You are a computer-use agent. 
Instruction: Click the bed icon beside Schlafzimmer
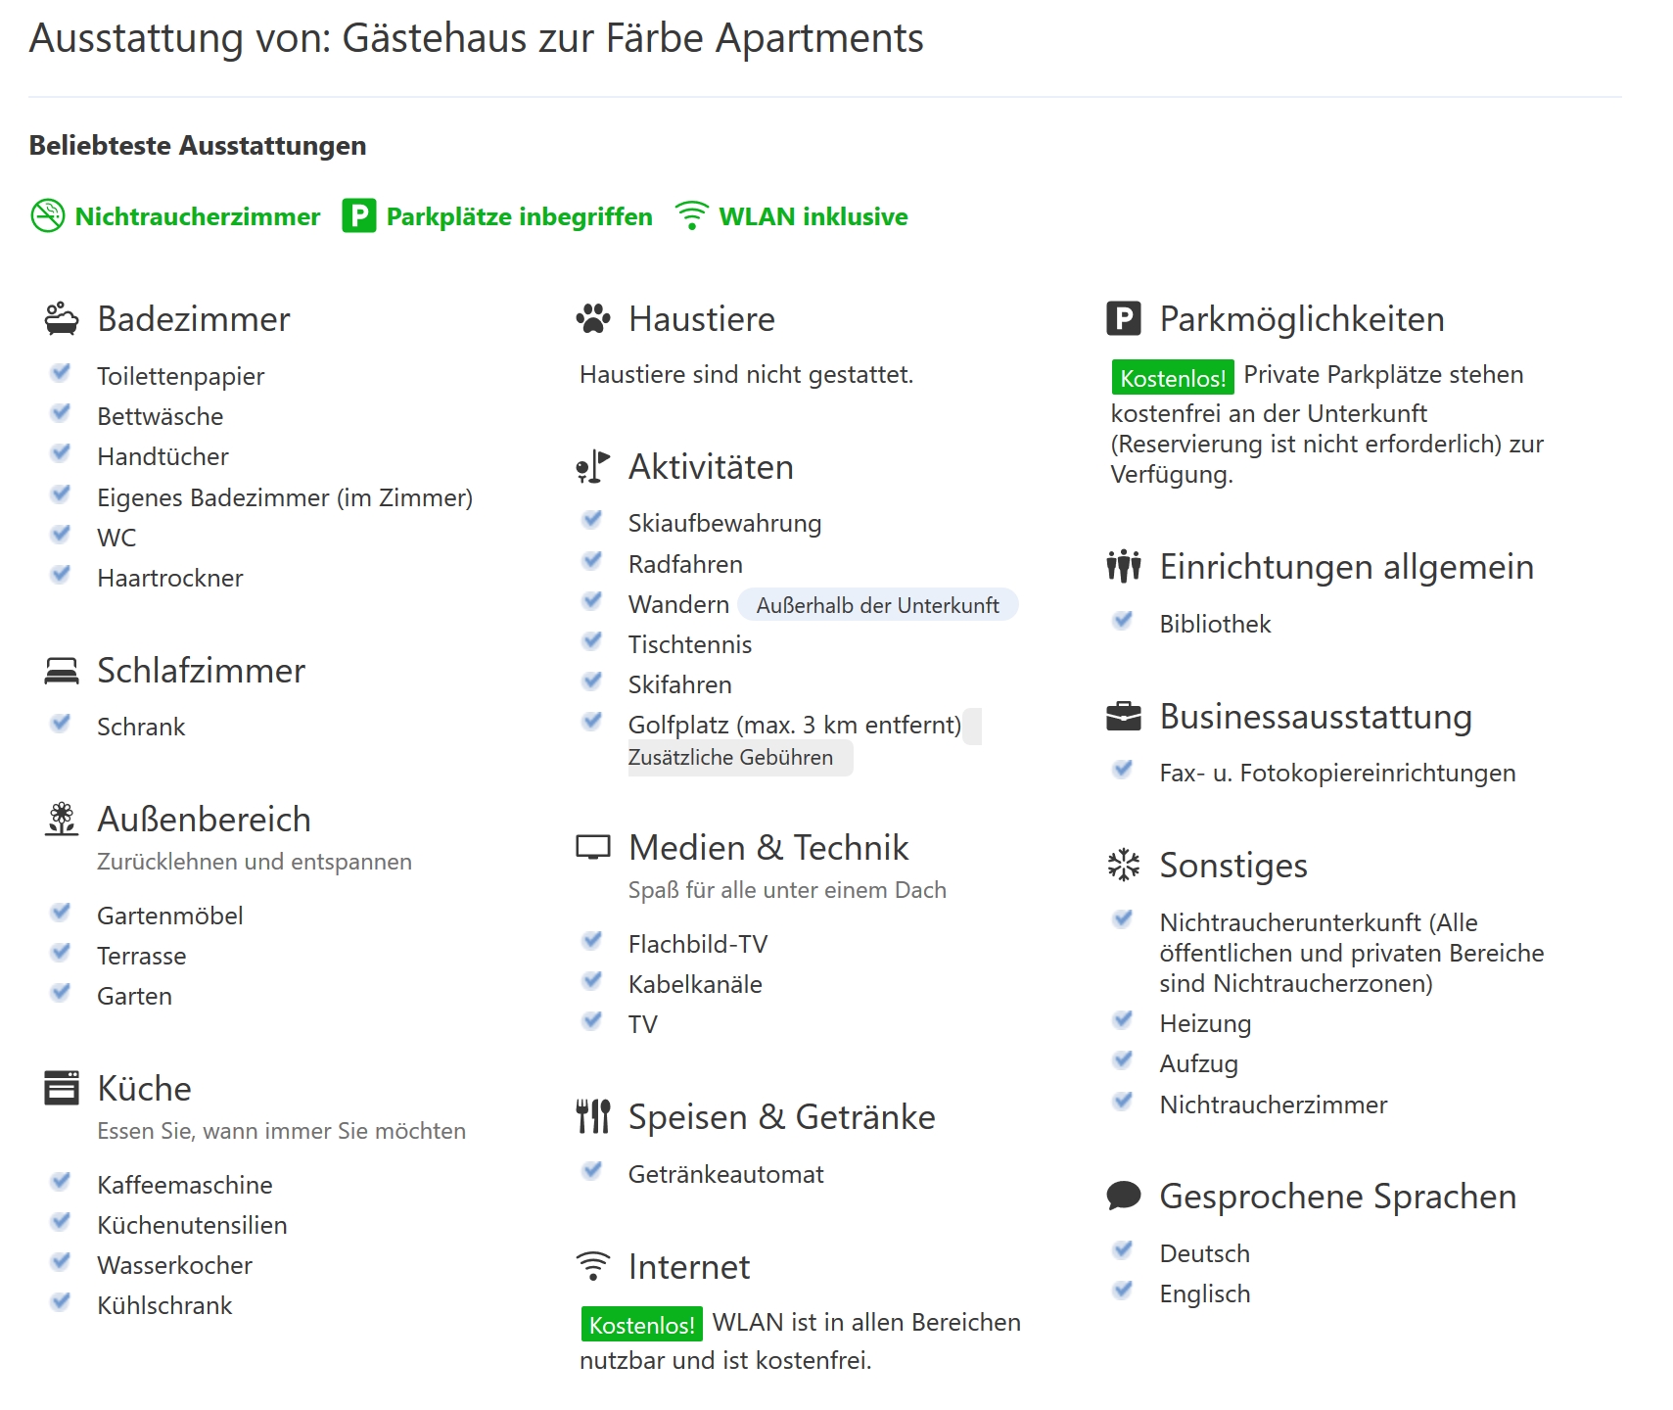coord(62,671)
